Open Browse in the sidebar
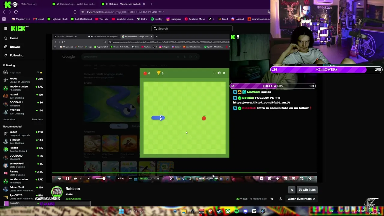The height and width of the screenshot is (216, 384). click(x=12, y=47)
